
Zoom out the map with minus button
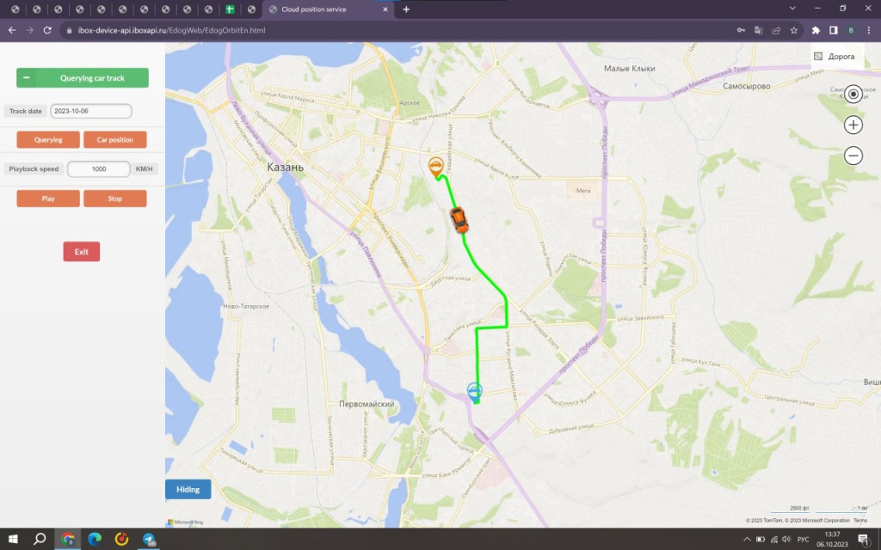(853, 156)
